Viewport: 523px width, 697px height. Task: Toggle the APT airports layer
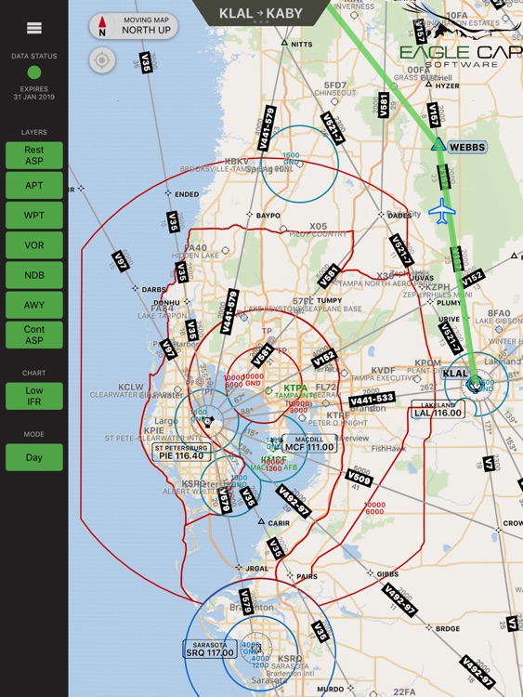tap(34, 185)
